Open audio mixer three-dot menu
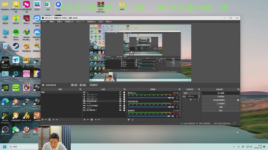Image resolution: width=268 pixels, height=150 pixels. (x=133, y=120)
